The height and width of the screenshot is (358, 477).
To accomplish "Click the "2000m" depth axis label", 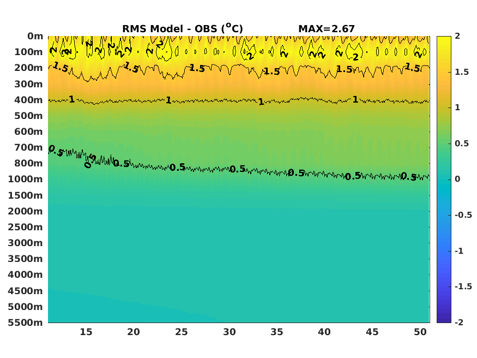I will point(26,211).
